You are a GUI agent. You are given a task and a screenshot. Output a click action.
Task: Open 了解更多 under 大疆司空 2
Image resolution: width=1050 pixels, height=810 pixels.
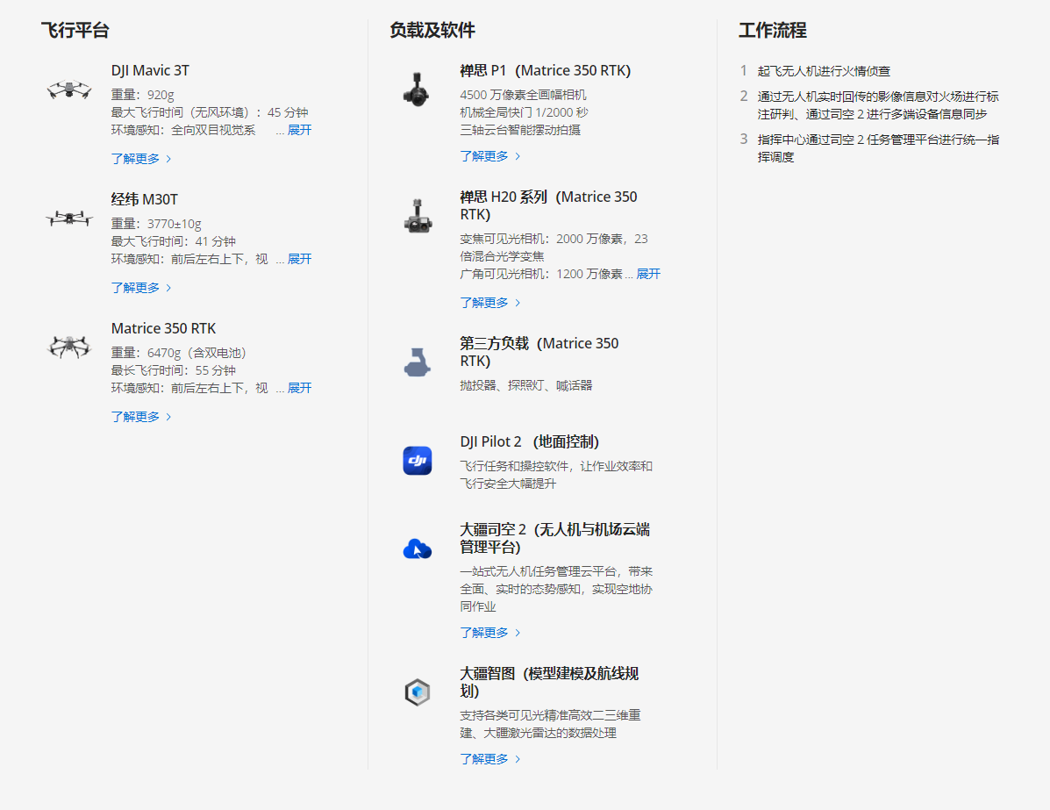(489, 633)
